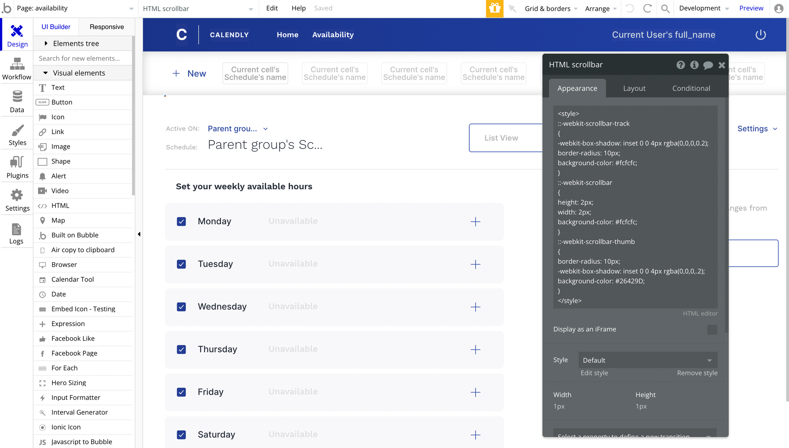Screen dimensions: 789x448
Task: Click the New schedule button
Action: point(189,73)
